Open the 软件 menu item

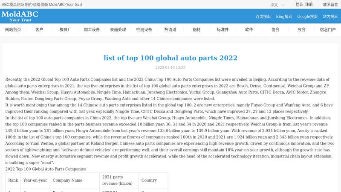(249, 29)
